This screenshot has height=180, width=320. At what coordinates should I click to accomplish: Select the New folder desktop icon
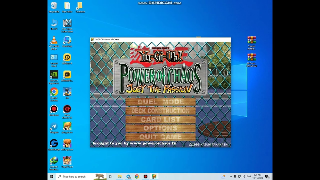coord(67,7)
